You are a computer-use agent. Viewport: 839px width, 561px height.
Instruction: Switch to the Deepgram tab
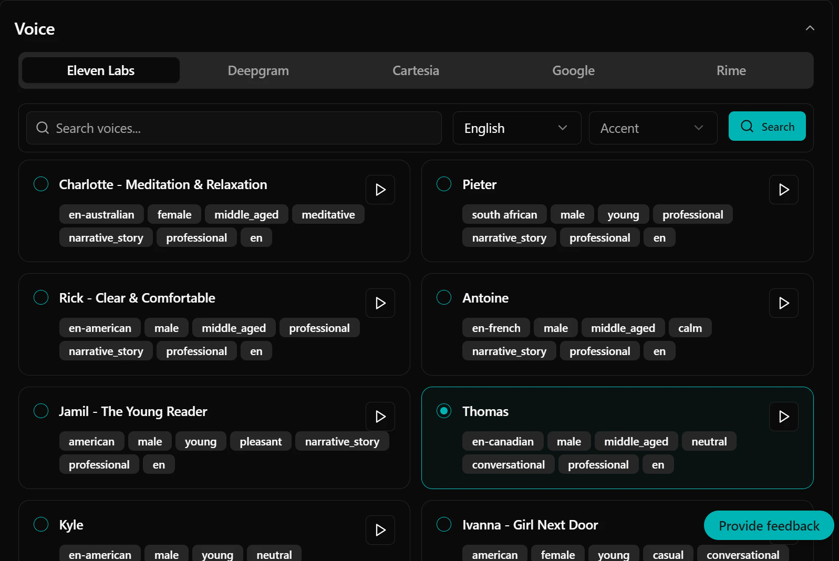258,70
